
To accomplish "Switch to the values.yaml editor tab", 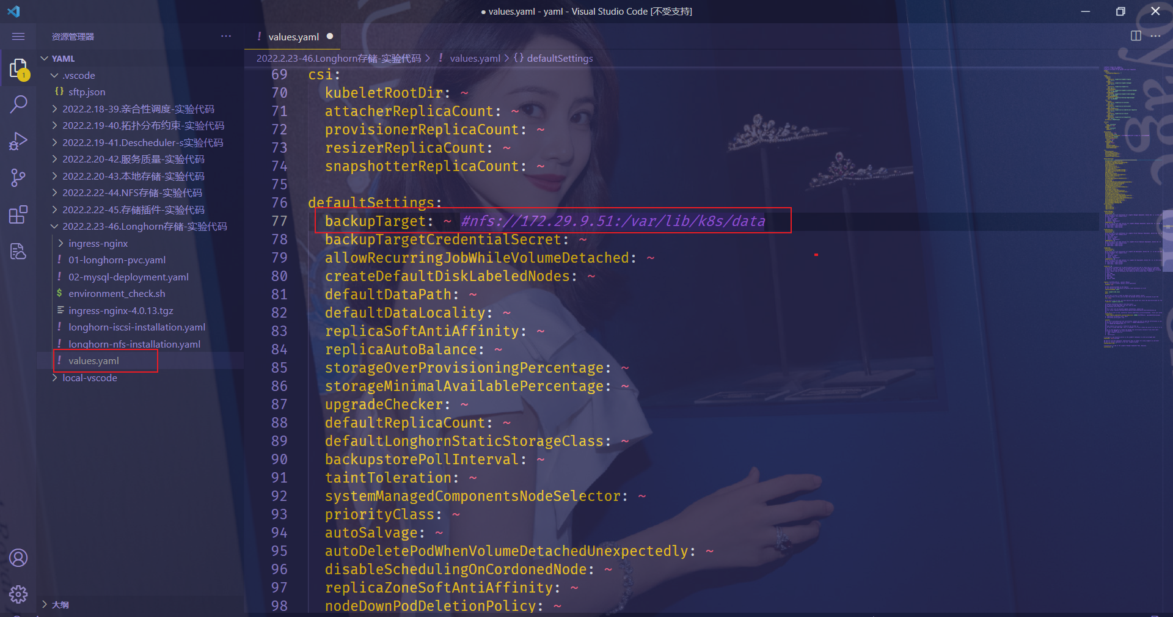I will click(293, 37).
